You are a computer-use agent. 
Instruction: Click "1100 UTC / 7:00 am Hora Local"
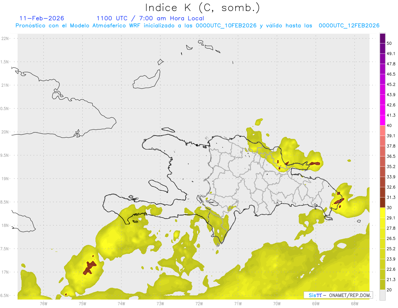tap(150, 18)
